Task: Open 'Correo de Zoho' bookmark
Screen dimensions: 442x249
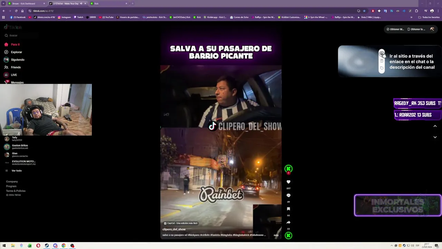Action: (239, 17)
